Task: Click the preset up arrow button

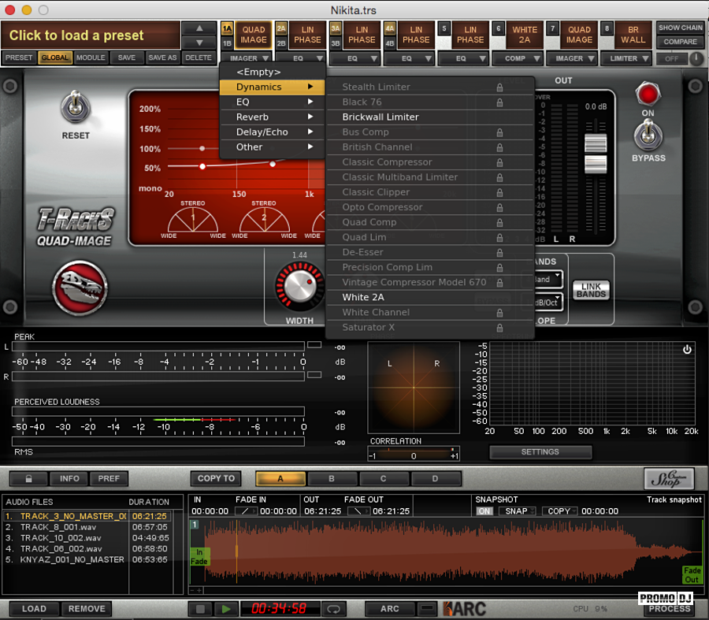Action: (199, 28)
